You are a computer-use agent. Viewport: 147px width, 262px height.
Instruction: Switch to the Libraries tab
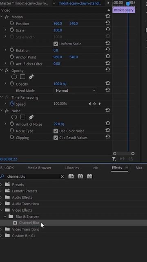point(72,168)
